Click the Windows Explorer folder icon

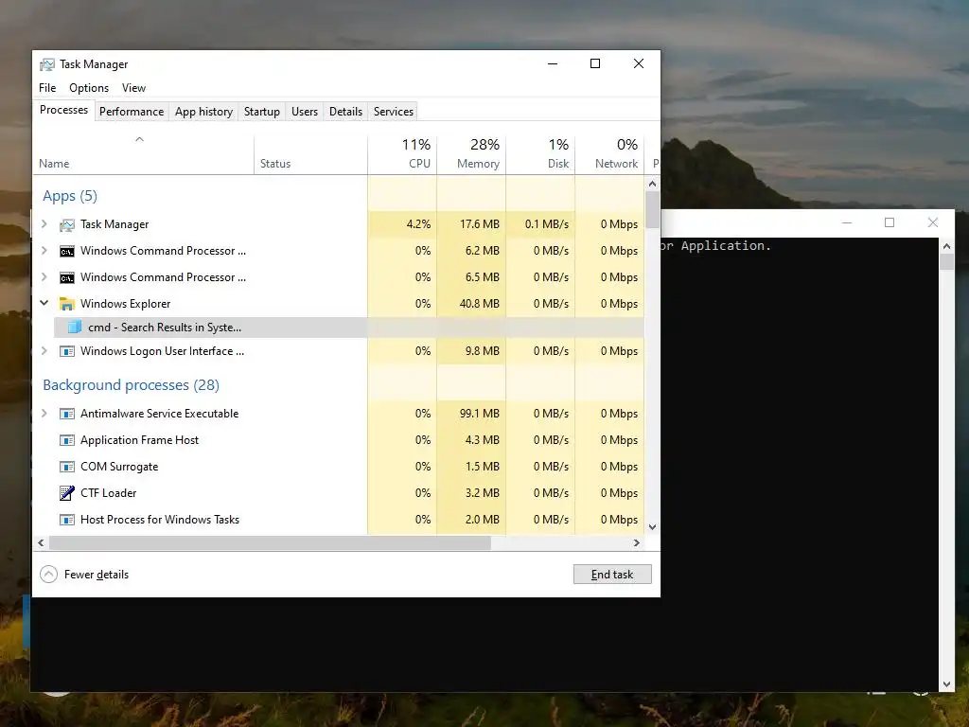click(67, 304)
